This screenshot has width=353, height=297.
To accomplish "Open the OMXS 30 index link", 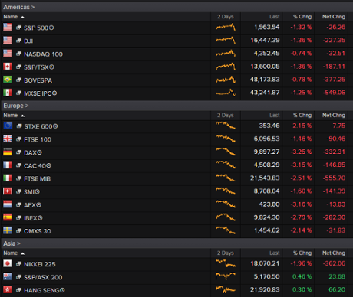I will pyautogui.click(x=38, y=231).
